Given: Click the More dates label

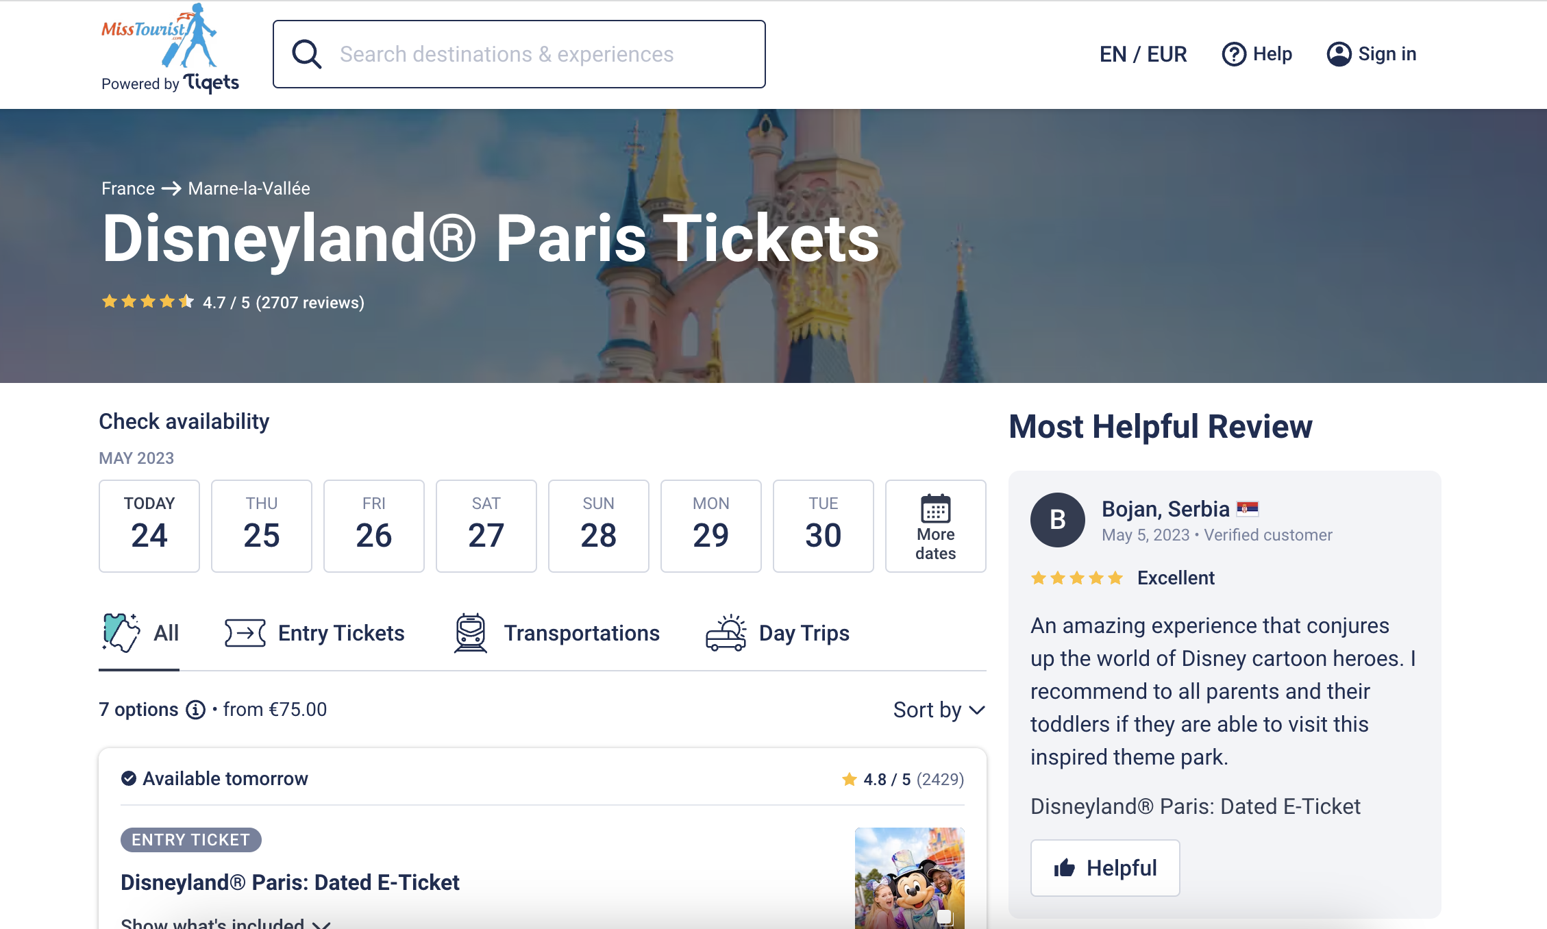Looking at the screenshot, I should [936, 544].
